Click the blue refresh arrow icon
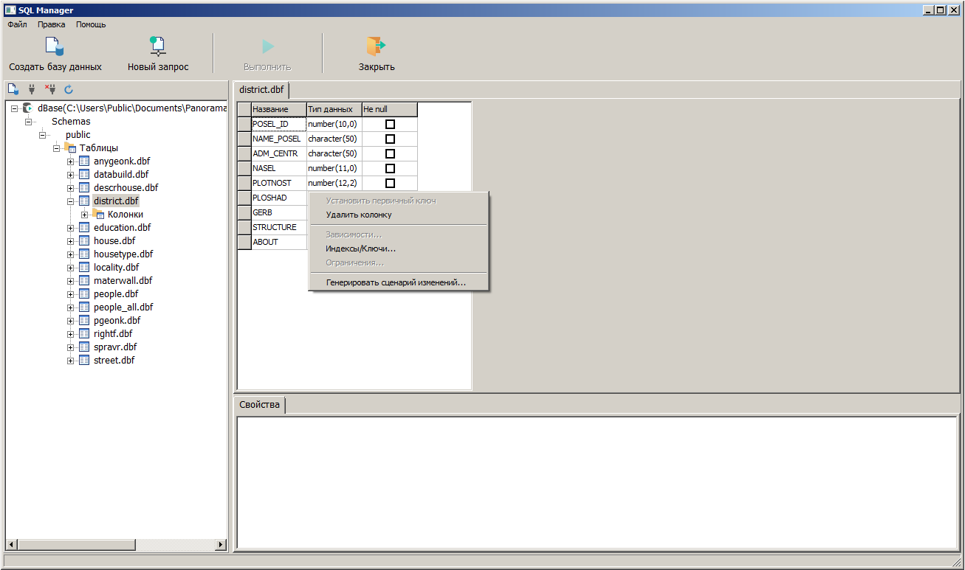The height and width of the screenshot is (570, 965). [x=69, y=89]
